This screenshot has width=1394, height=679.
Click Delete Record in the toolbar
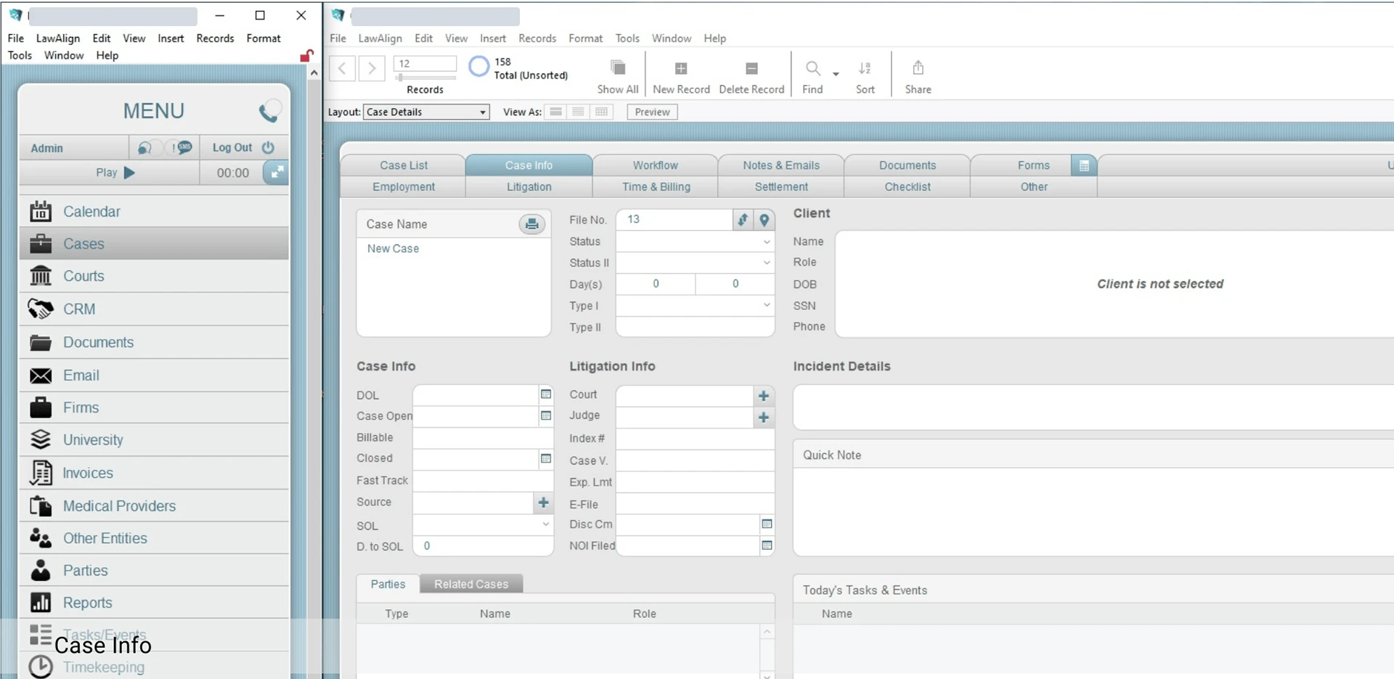point(751,76)
